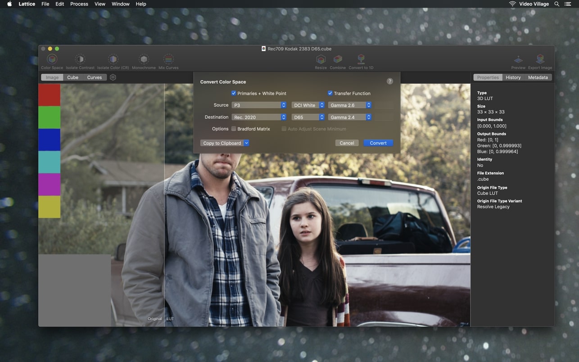Click the red color swatch patch
The width and height of the screenshot is (579, 362).
pos(49,95)
